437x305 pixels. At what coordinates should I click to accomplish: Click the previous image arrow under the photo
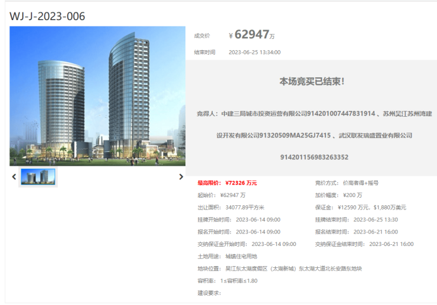14,176
